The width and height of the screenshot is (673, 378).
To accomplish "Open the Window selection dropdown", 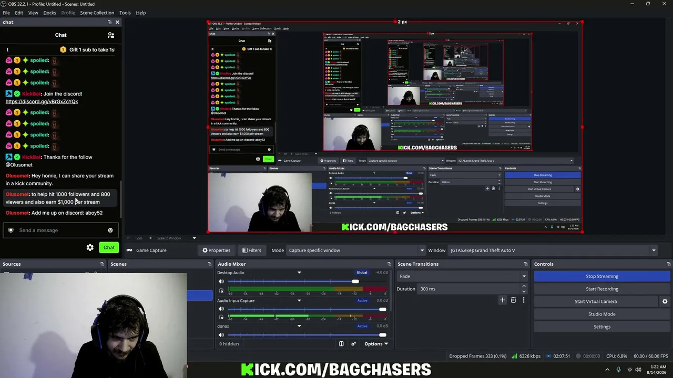I will pos(553,250).
